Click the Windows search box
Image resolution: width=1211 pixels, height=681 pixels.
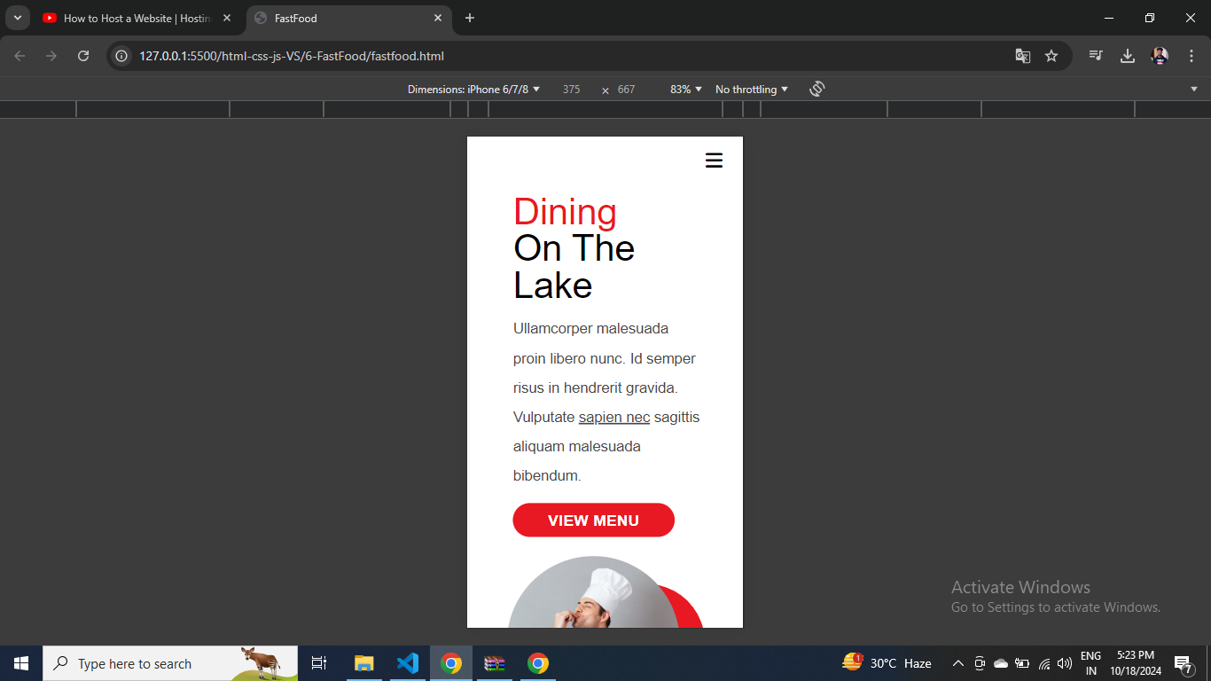[170, 663]
